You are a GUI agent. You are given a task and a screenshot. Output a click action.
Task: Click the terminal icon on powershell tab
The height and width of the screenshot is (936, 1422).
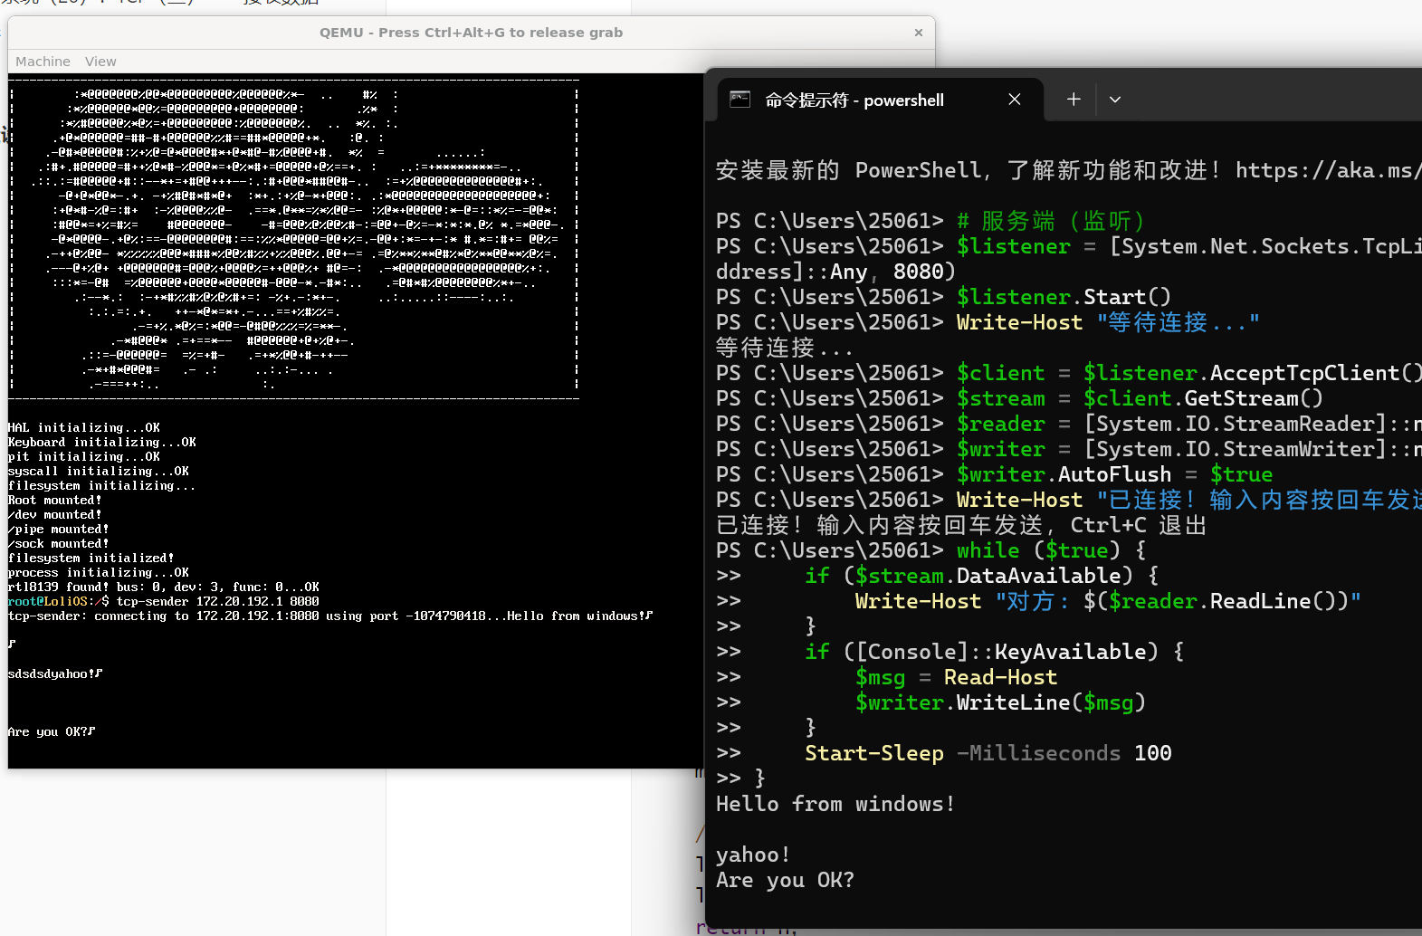point(740,100)
